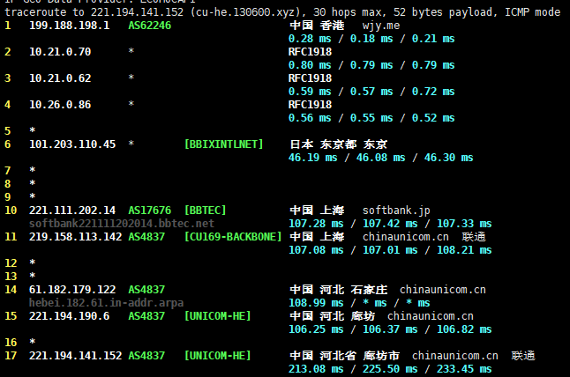The height and width of the screenshot is (377, 570).
Task: Select latency 0.80 ms in hop 2
Action: click(x=310, y=65)
